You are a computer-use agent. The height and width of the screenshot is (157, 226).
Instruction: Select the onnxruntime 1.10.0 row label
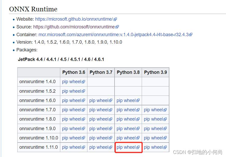click(x=39, y=138)
